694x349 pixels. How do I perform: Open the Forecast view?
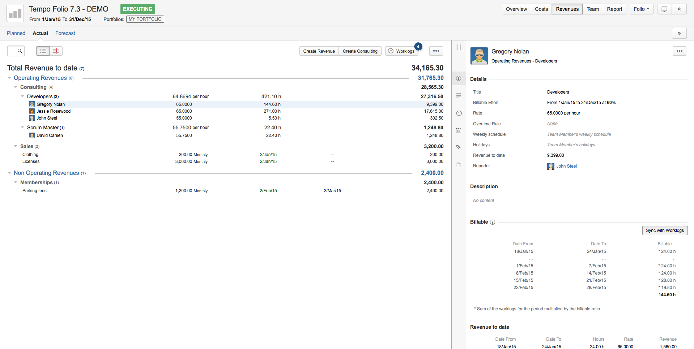point(65,33)
